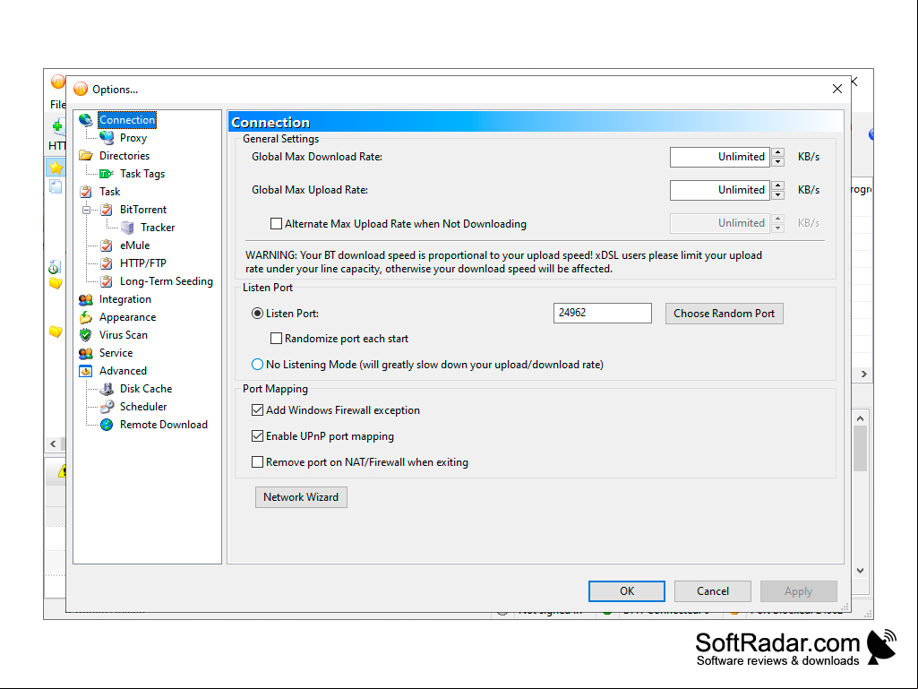Tick Randomize port each start
The image size is (918, 689).
(276, 339)
